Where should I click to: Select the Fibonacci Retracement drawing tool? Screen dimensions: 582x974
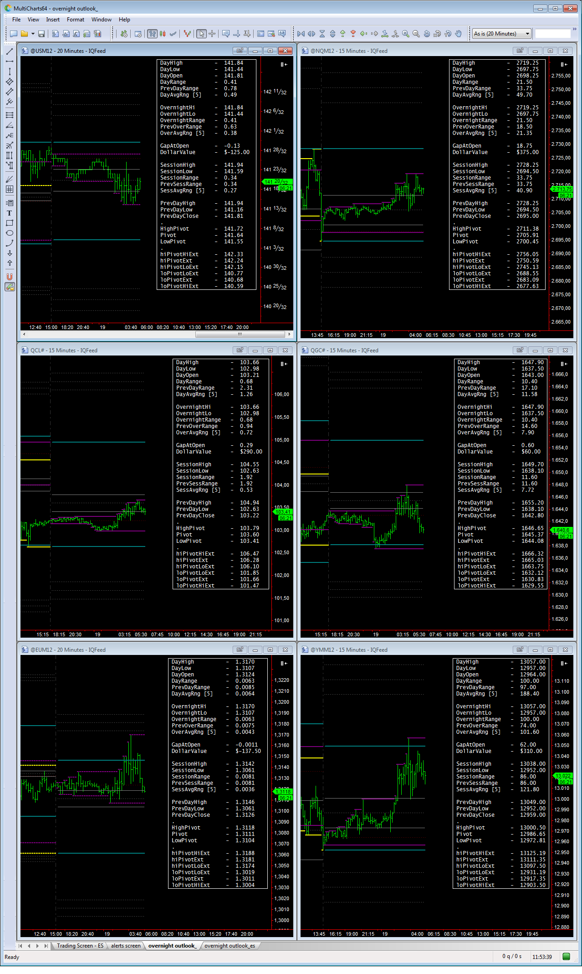click(10, 115)
